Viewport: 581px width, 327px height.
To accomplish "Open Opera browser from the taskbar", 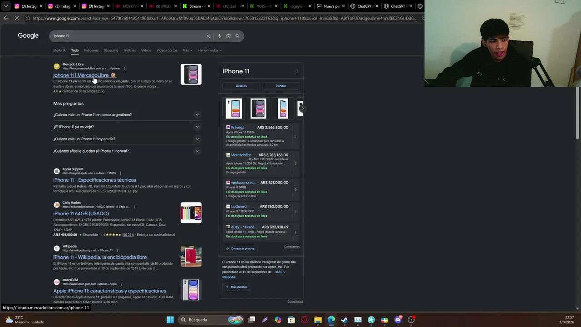I will (x=305, y=320).
